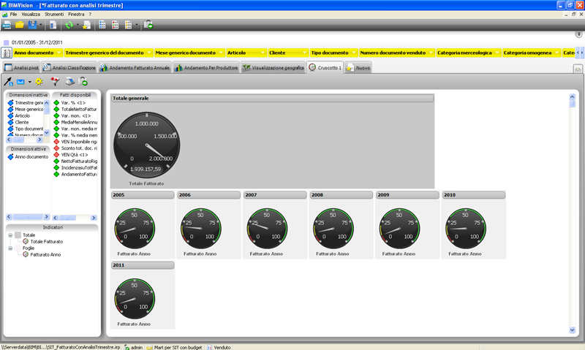Image resolution: width=585 pixels, height=350 pixels.
Task: Open Cliente filter dropdown
Action: click(x=304, y=53)
